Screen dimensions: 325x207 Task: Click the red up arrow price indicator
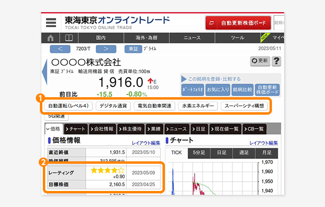150,81
